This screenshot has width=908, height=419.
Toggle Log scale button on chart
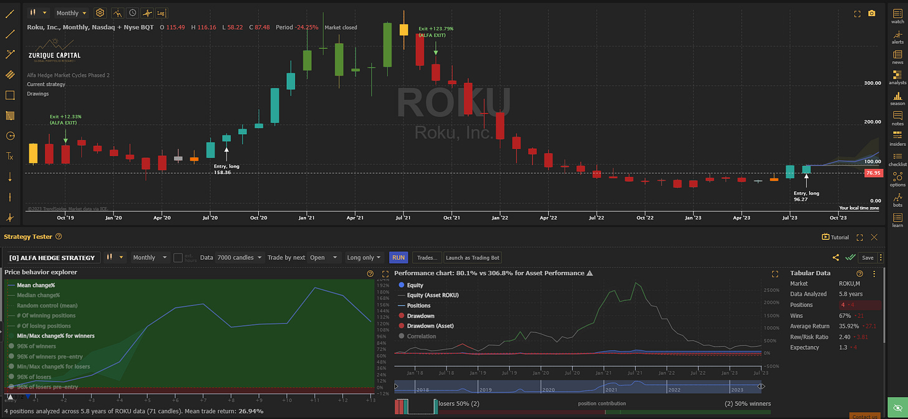(161, 12)
